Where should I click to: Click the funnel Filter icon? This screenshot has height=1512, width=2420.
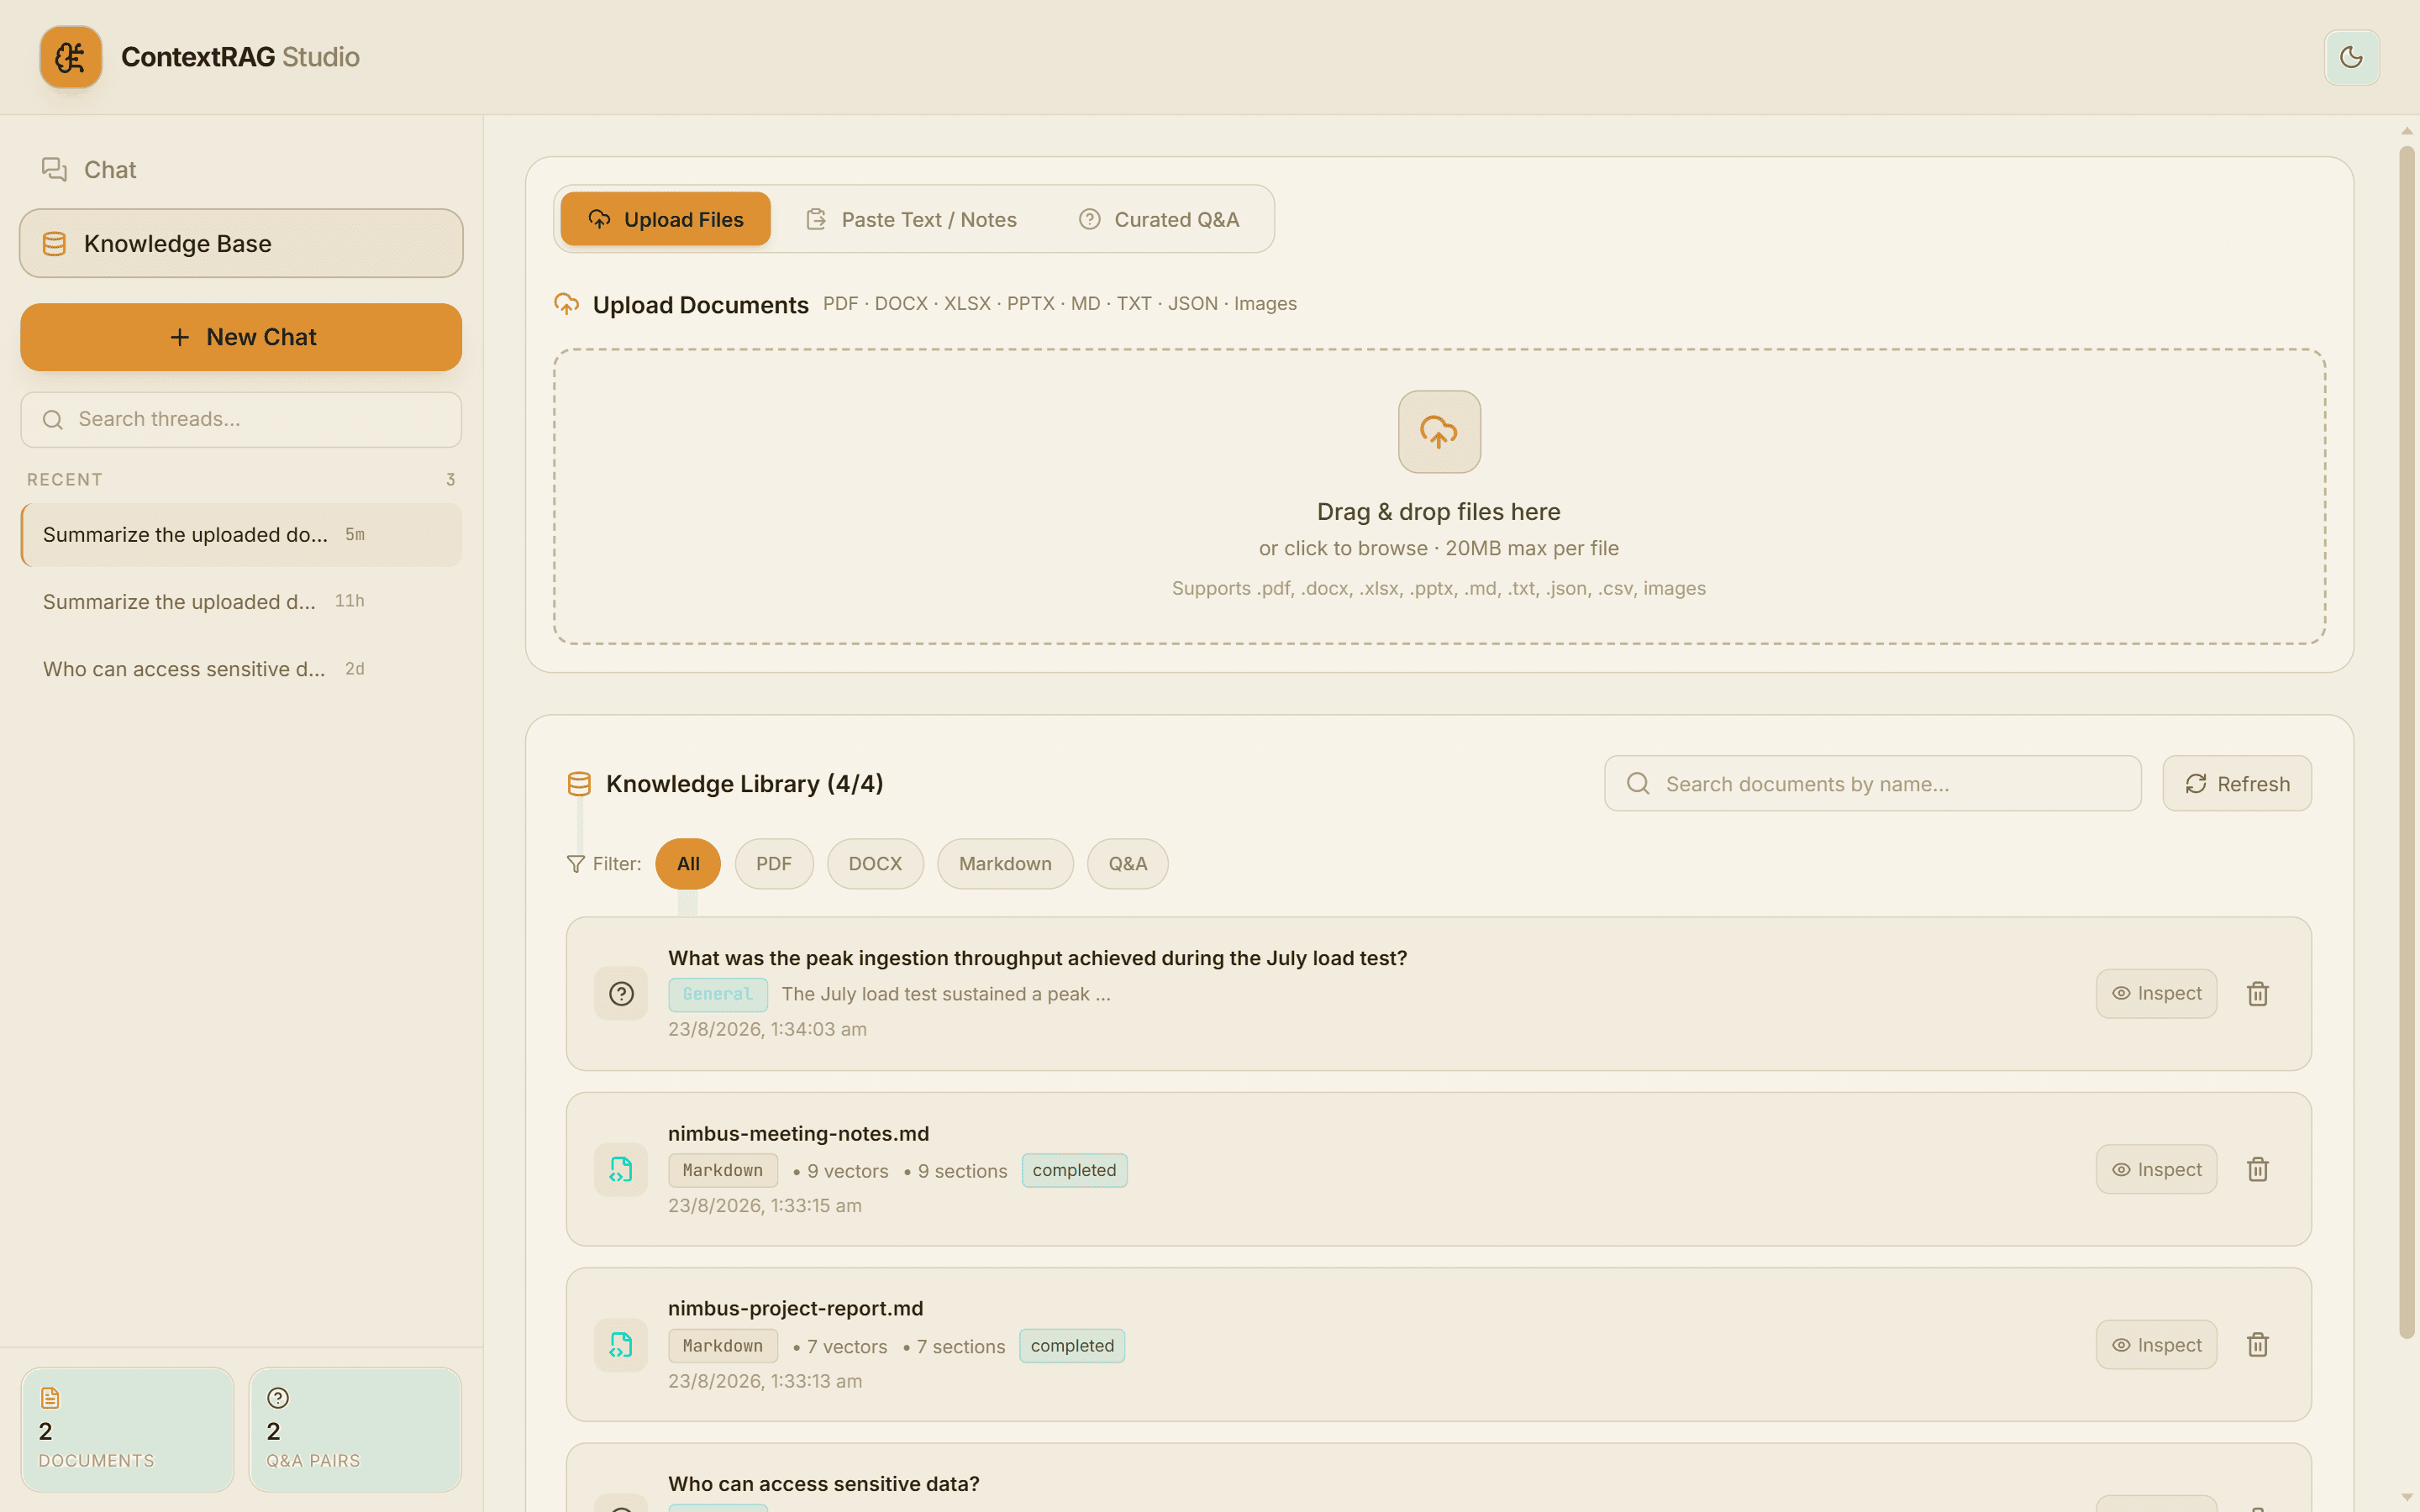(575, 864)
